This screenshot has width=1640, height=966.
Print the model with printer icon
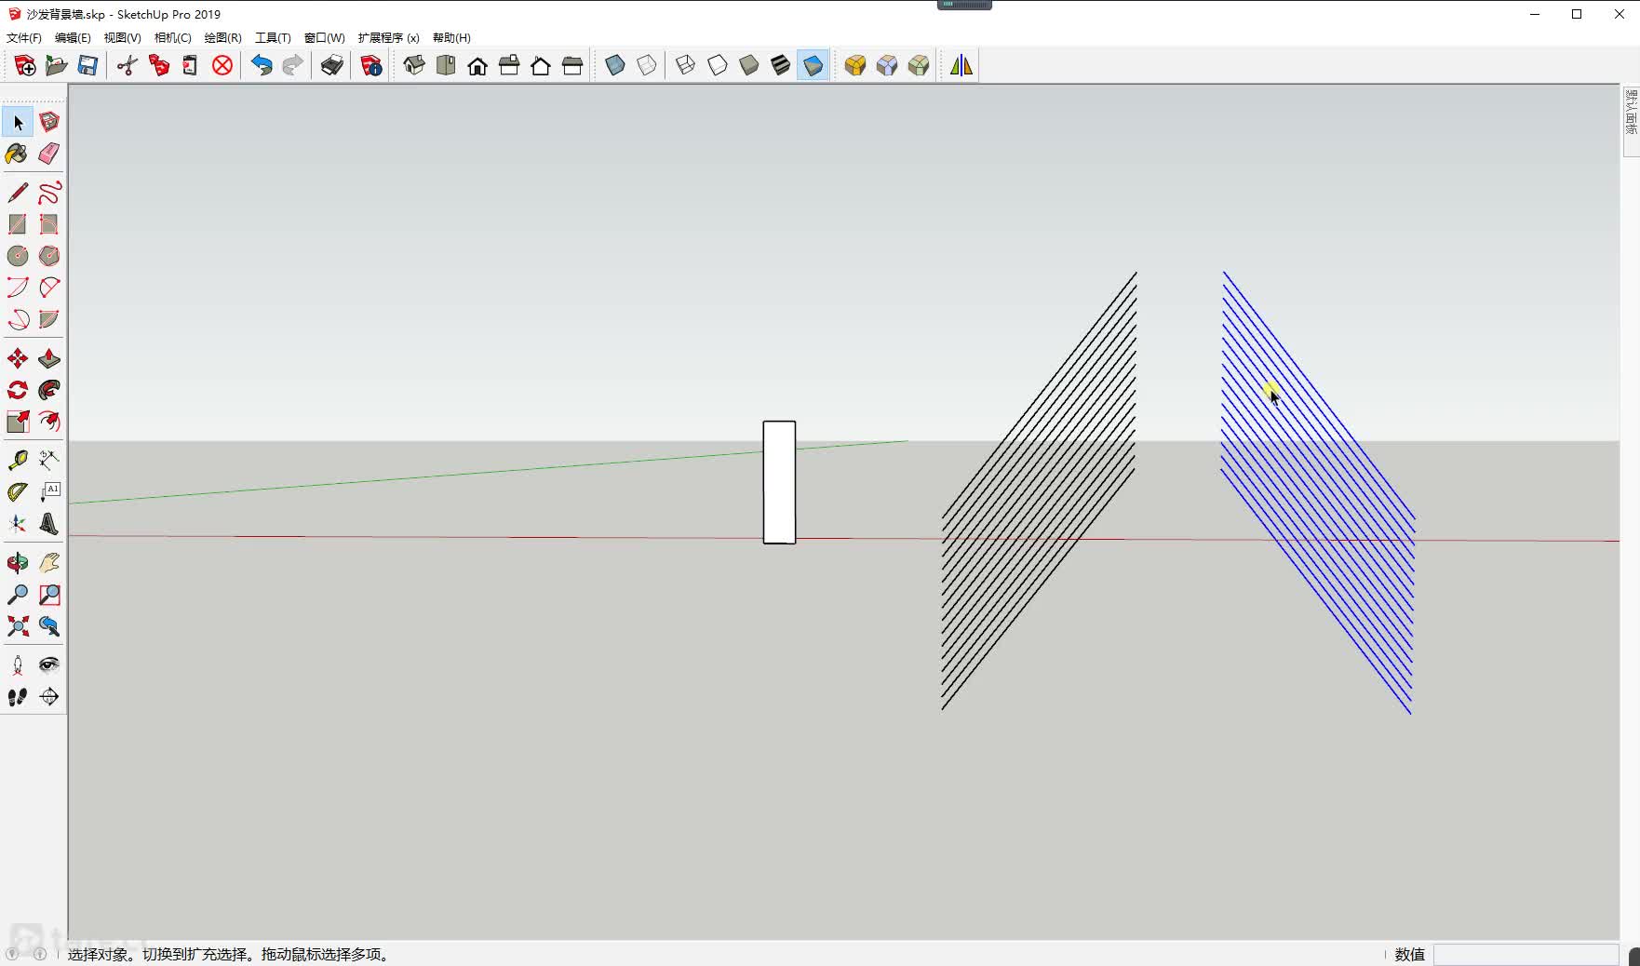(x=332, y=65)
